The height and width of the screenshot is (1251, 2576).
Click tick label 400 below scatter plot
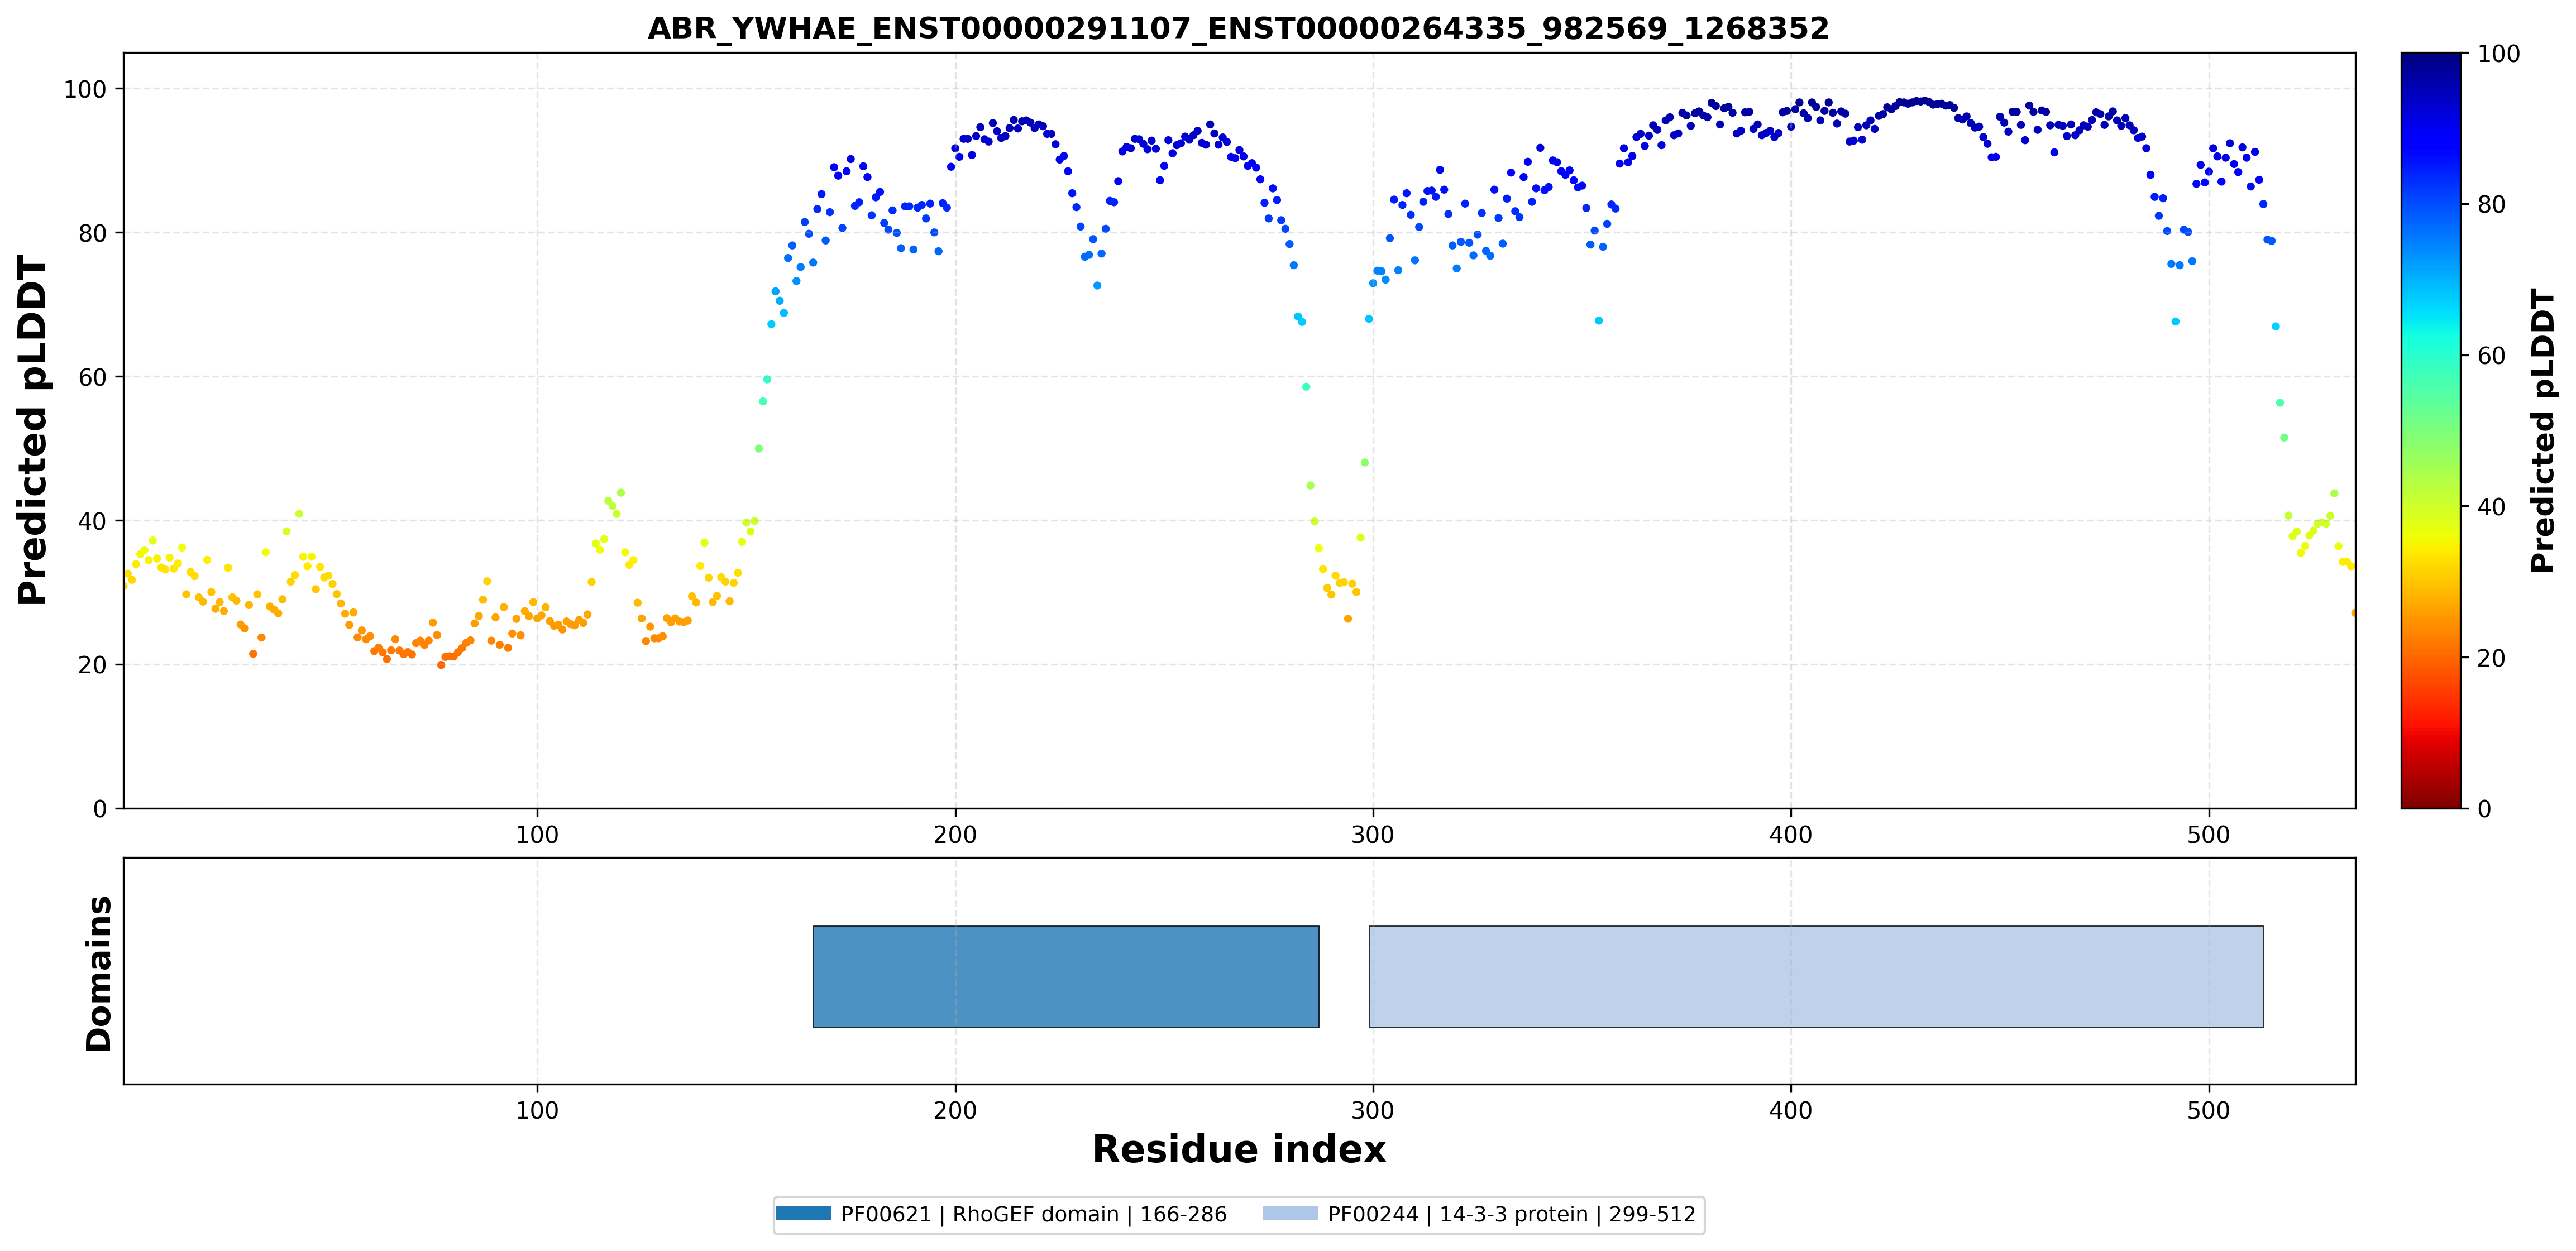pyautogui.click(x=1790, y=834)
